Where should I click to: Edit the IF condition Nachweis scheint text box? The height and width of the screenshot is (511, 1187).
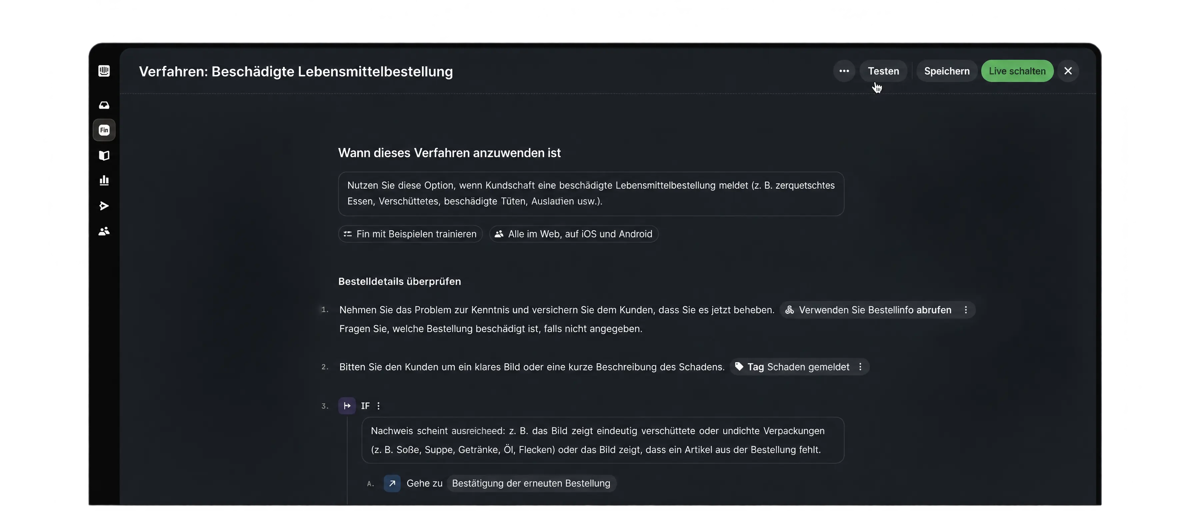point(603,440)
